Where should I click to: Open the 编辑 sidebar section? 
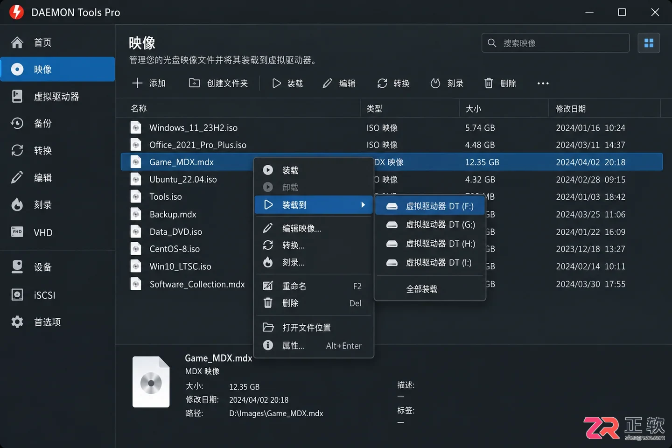(57, 178)
